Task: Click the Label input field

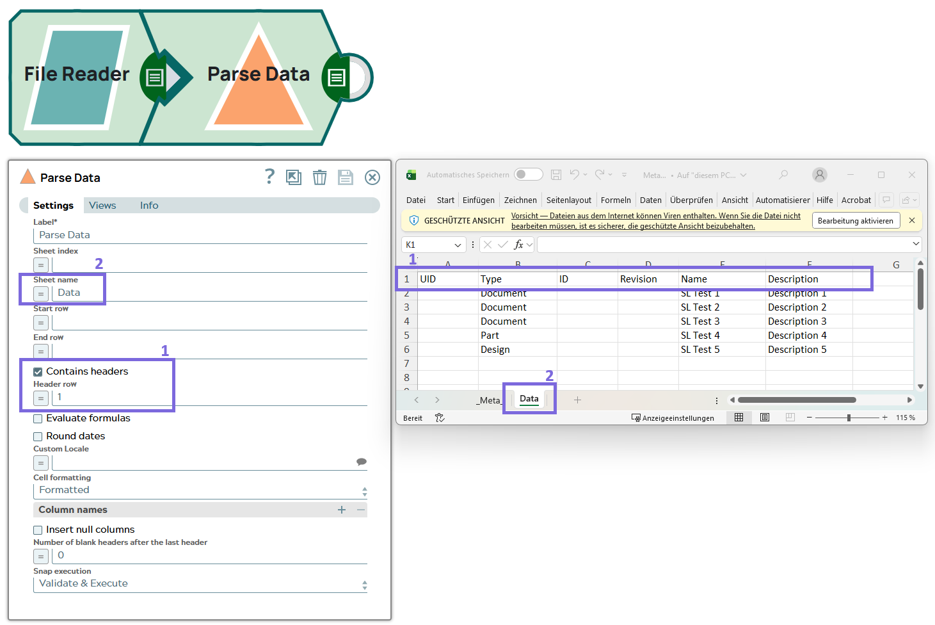Action: 200,235
